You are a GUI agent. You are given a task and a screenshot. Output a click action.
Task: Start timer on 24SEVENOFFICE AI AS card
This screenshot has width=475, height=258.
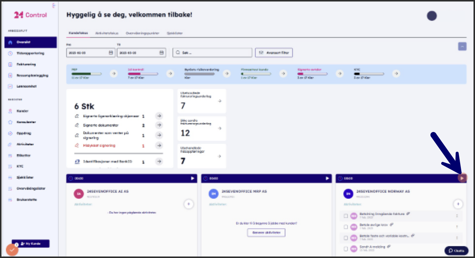pos(193,178)
